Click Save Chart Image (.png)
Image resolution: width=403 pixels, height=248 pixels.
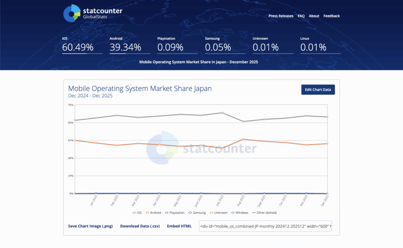[x=90, y=226]
